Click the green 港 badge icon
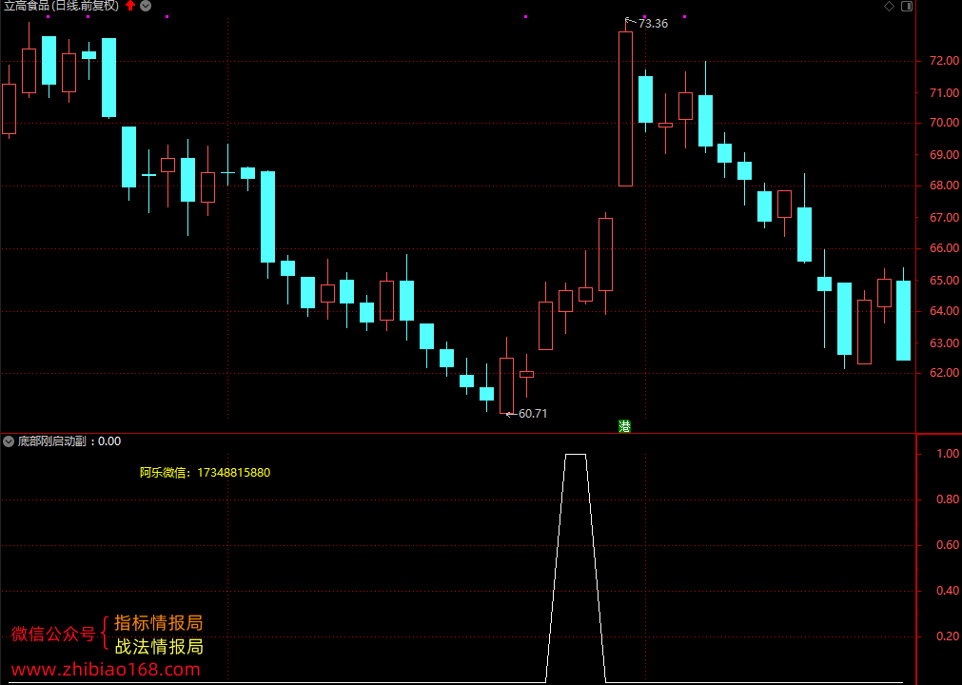The image size is (962, 685). (624, 426)
